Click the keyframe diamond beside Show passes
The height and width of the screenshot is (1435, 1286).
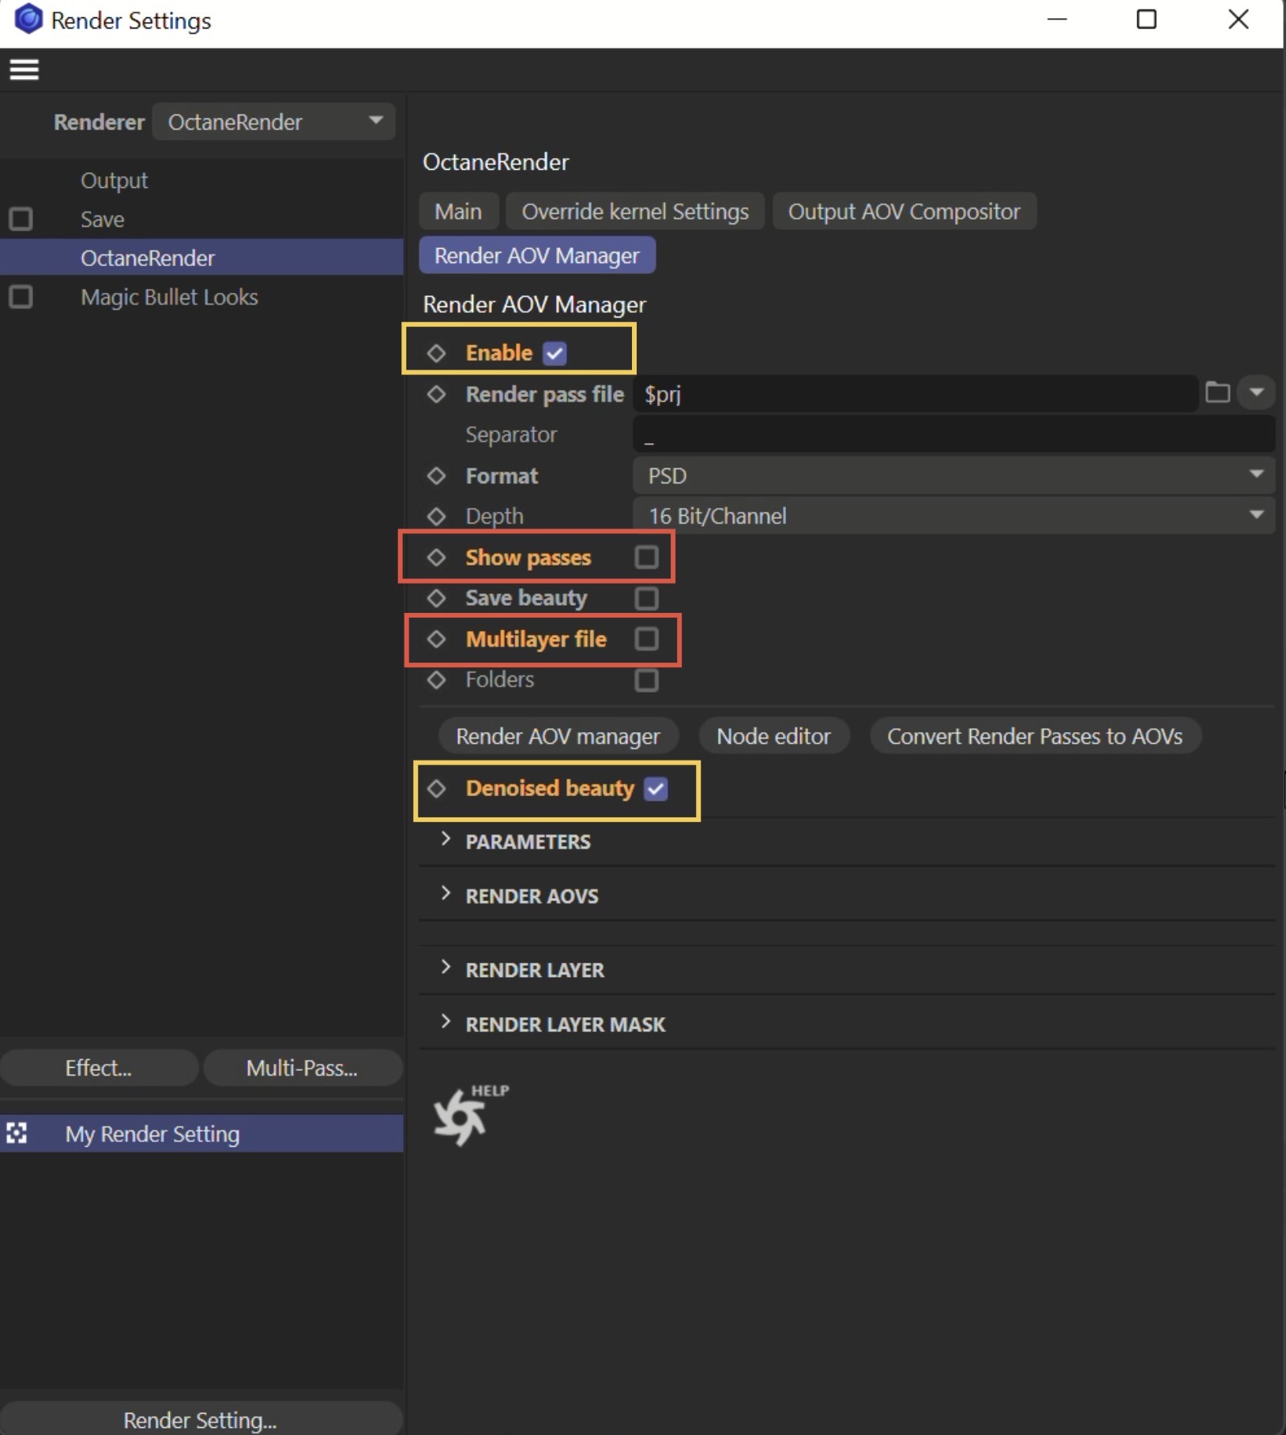[436, 558]
